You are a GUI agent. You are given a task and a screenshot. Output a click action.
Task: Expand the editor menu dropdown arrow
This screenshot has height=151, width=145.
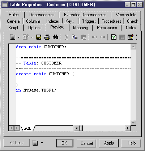click(x=18, y=37)
